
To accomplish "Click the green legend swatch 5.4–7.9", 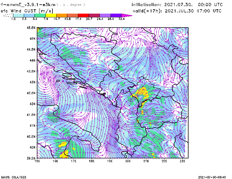I will click(40, 15).
